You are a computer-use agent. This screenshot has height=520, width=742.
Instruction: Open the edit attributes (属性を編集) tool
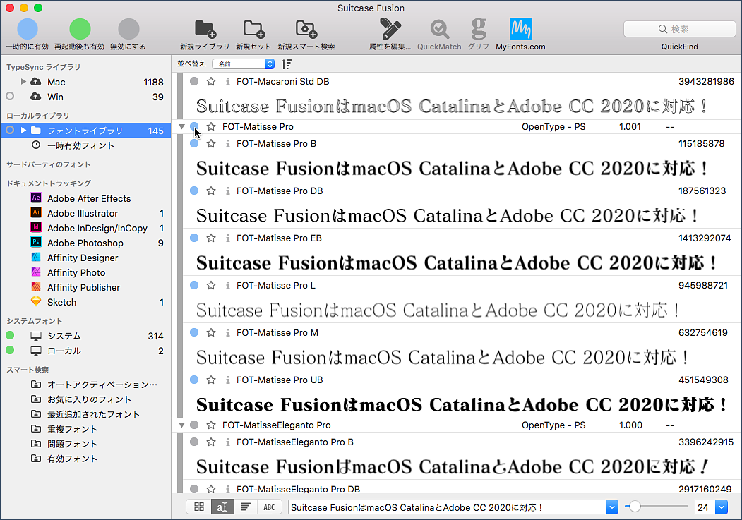click(390, 29)
